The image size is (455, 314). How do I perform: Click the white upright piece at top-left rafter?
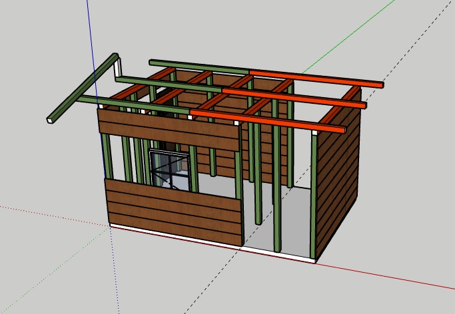click(117, 69)
